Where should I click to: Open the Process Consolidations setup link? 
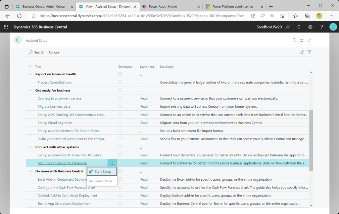pyautogui.click(x=55, y=82)
